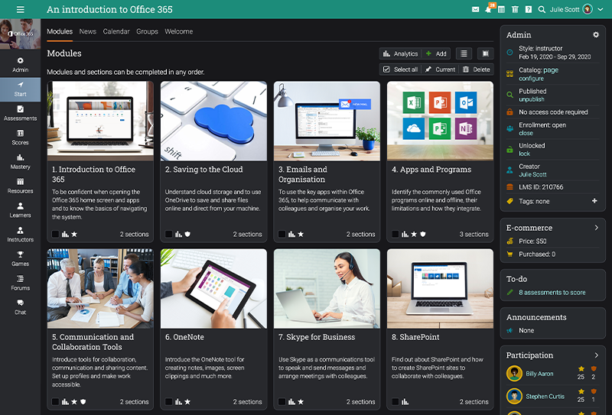The image size is (612, 415).
Task: Open Games in left sidebar
Action: 21,258
